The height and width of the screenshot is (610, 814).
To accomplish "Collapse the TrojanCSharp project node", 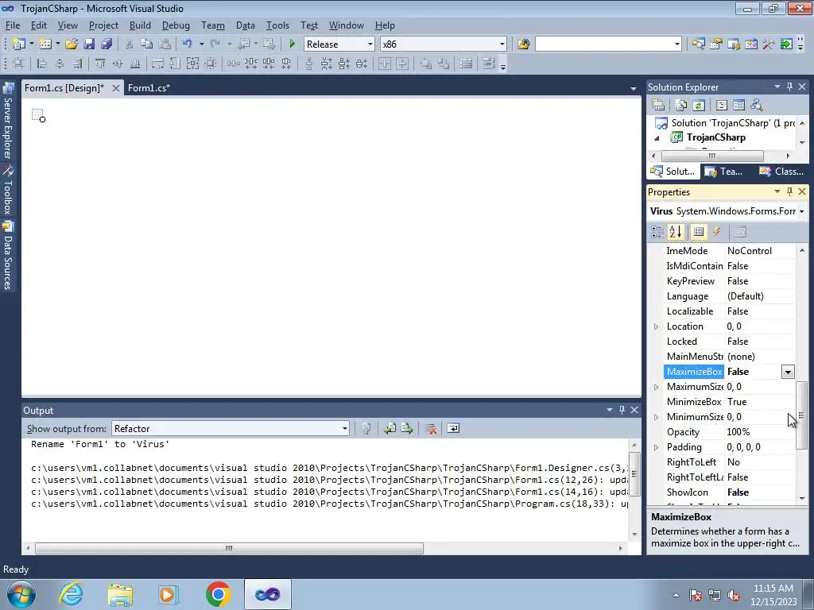I will [x=657, y=138].
